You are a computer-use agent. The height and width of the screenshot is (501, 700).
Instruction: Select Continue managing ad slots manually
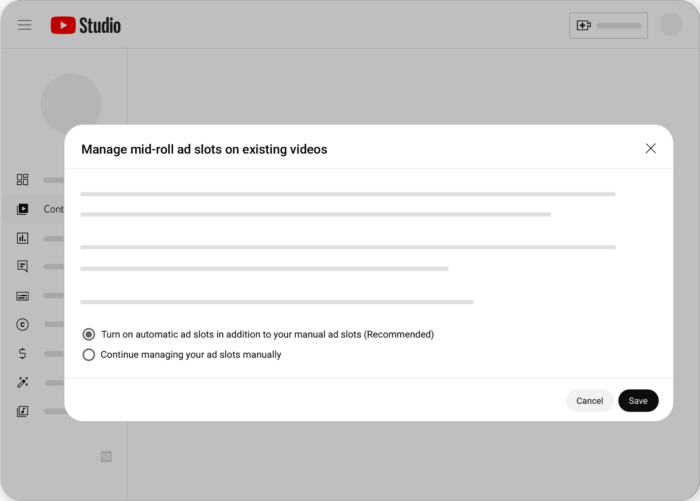coord(89,355)
